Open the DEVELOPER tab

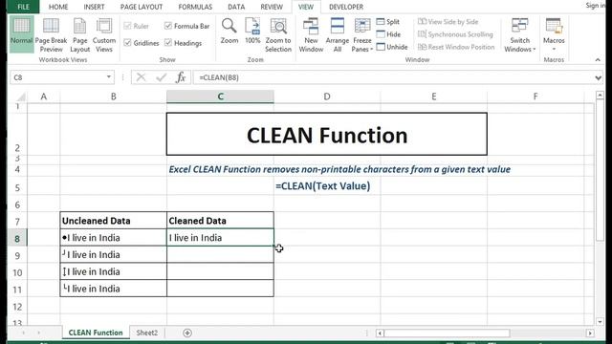pos(346,7)
